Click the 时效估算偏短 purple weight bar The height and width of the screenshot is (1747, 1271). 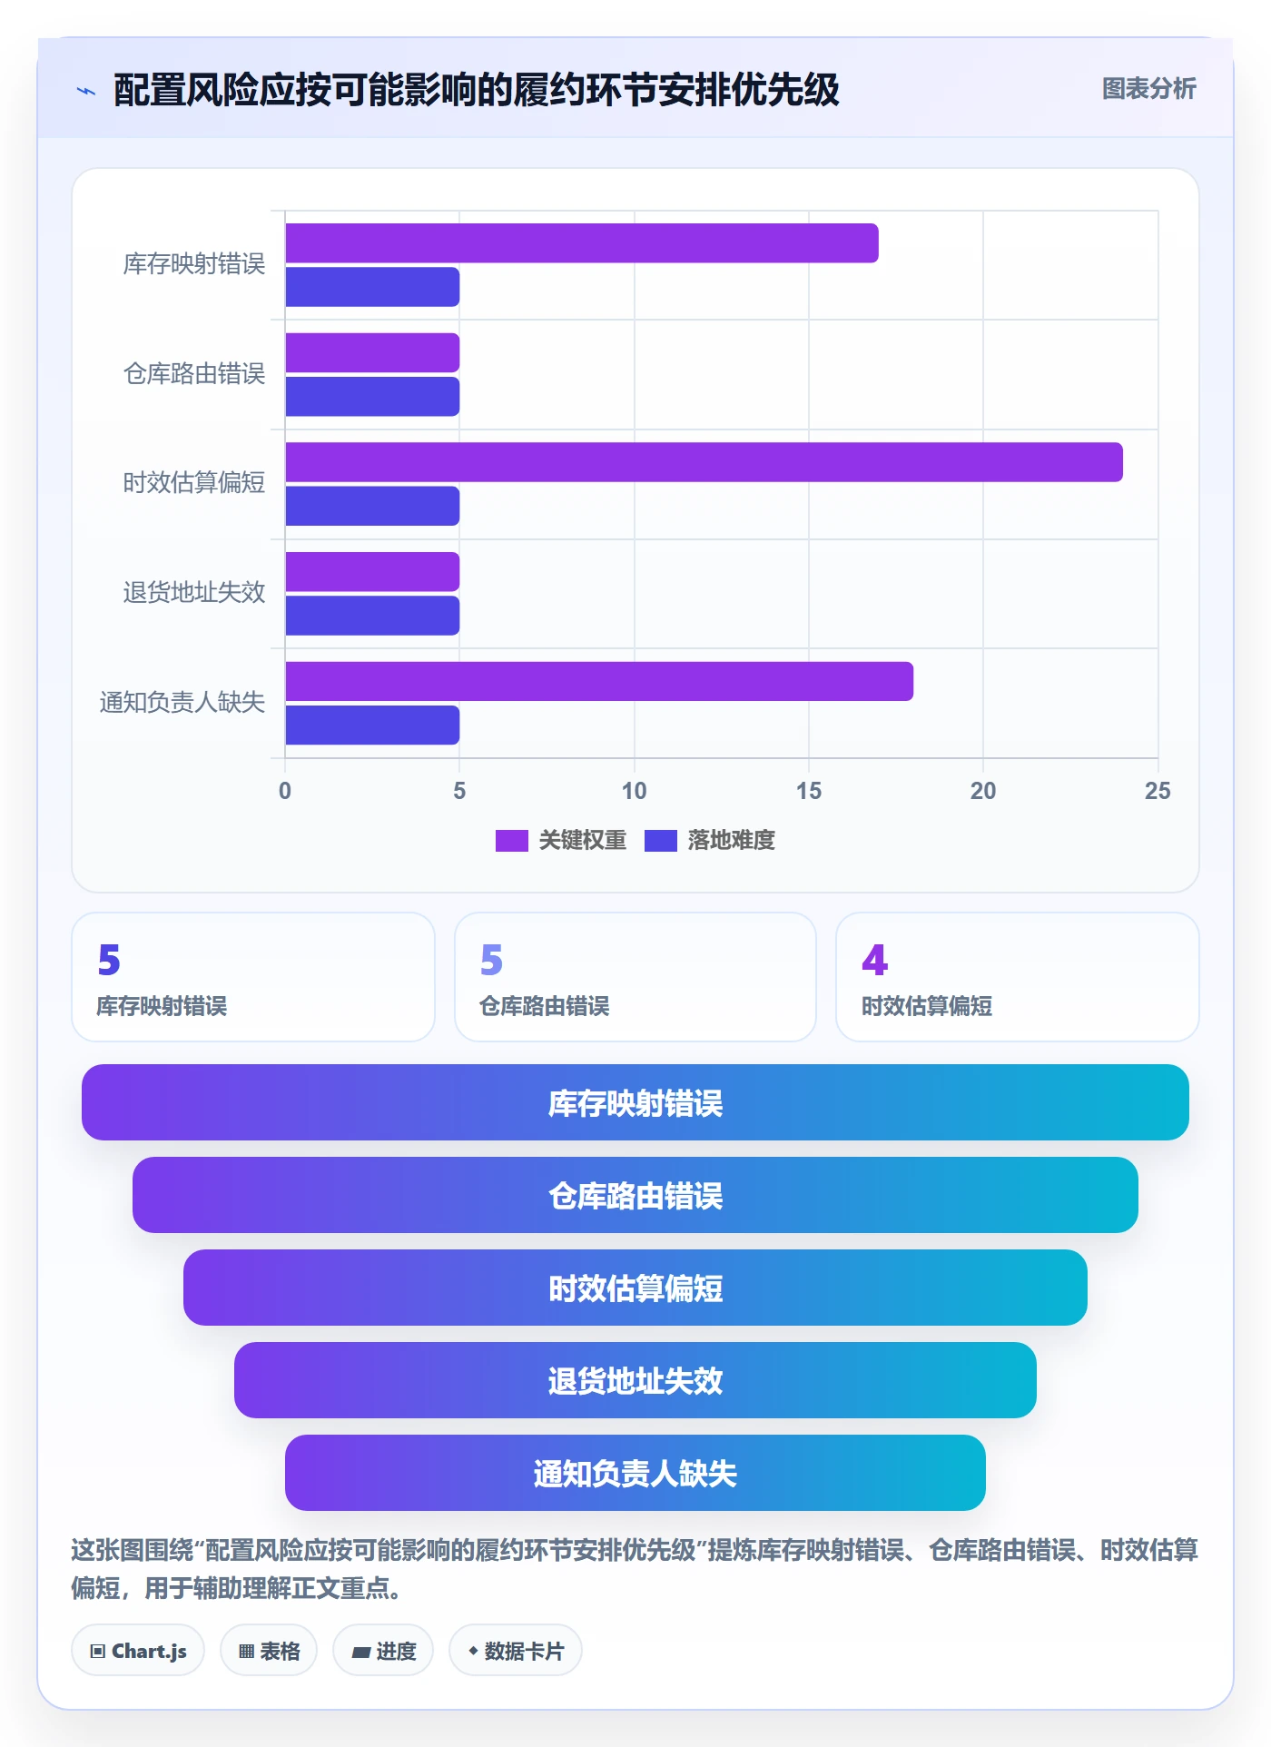coord(704,462)
